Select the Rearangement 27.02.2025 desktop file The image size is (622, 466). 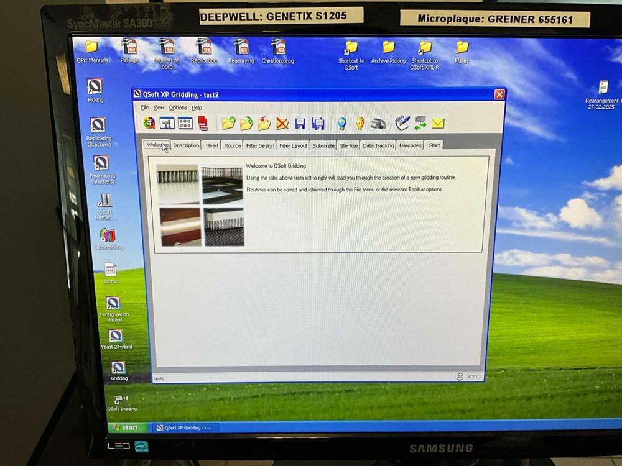point(602,94)
